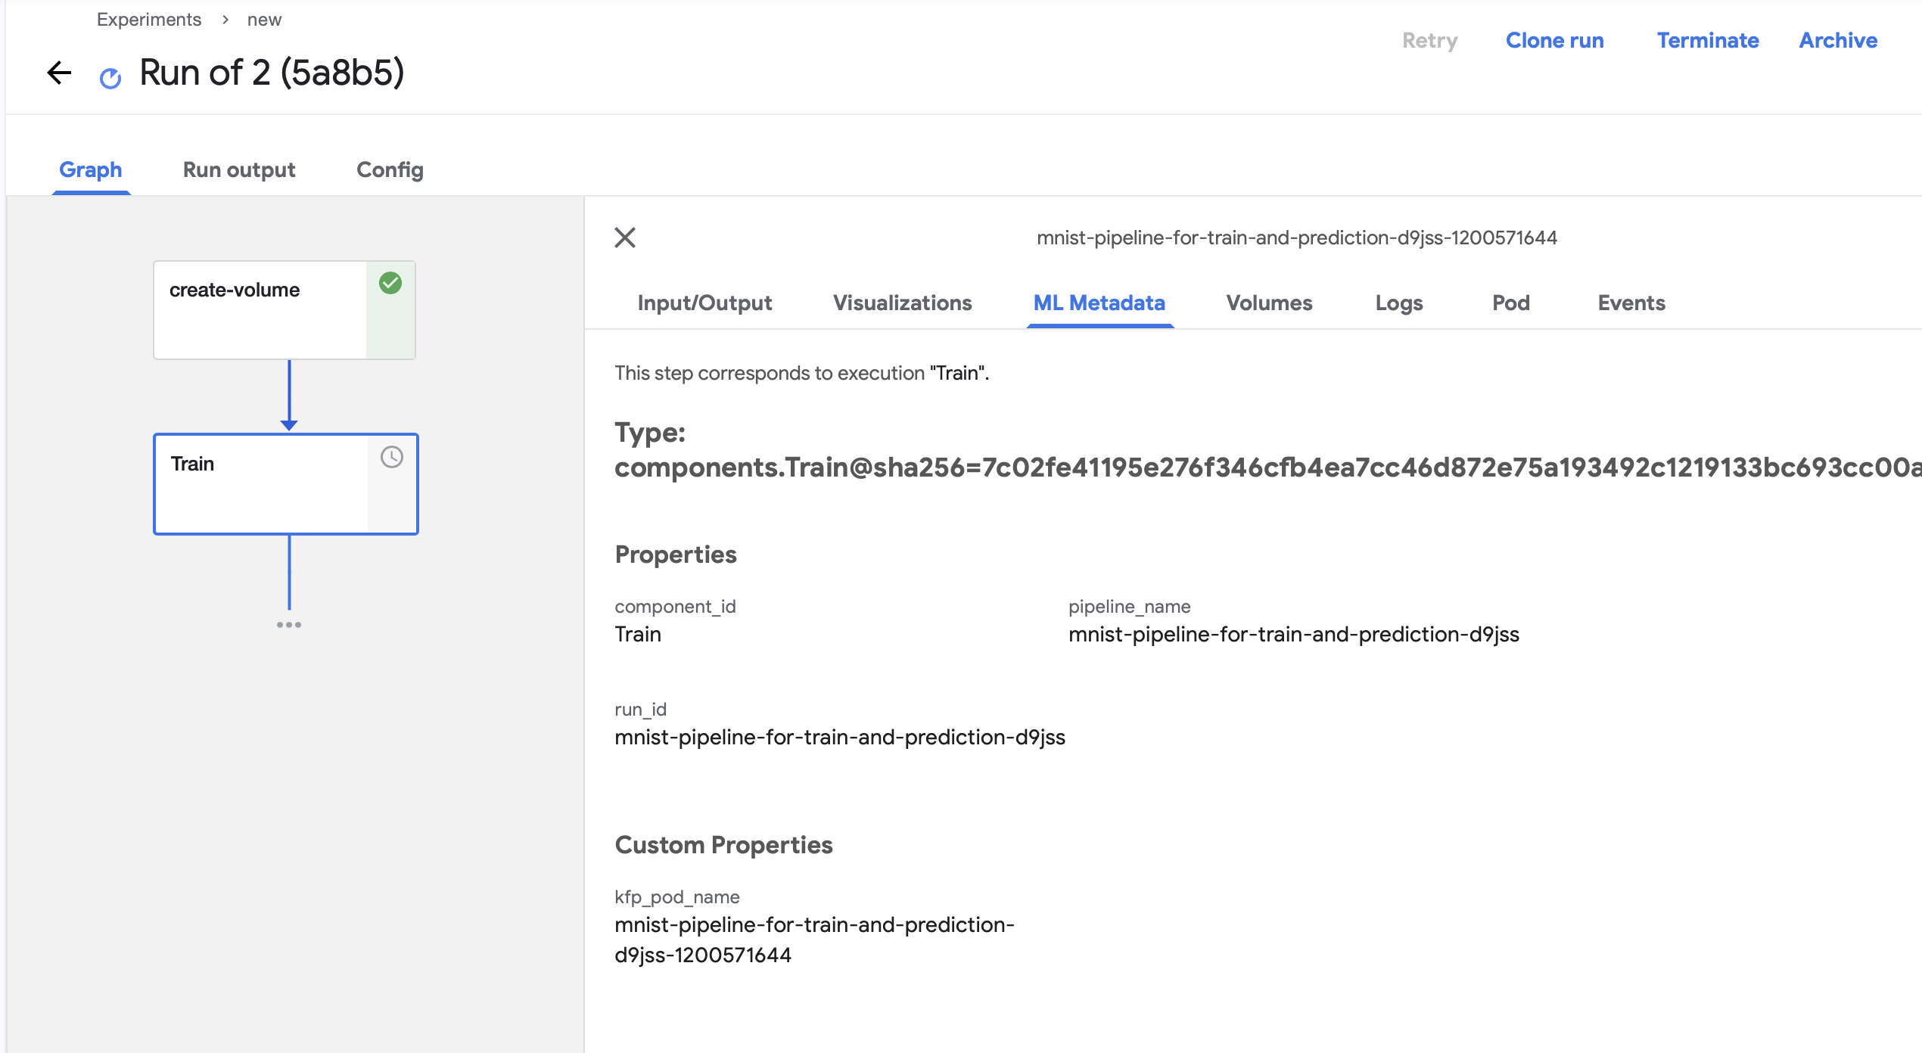Click the Custom Properties heading
Screen dimensions: 1922x1053
click(x=723, y=845)
